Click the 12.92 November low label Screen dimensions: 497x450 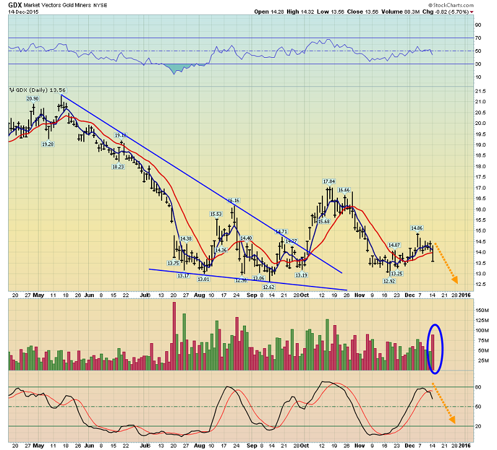point(390,281)
